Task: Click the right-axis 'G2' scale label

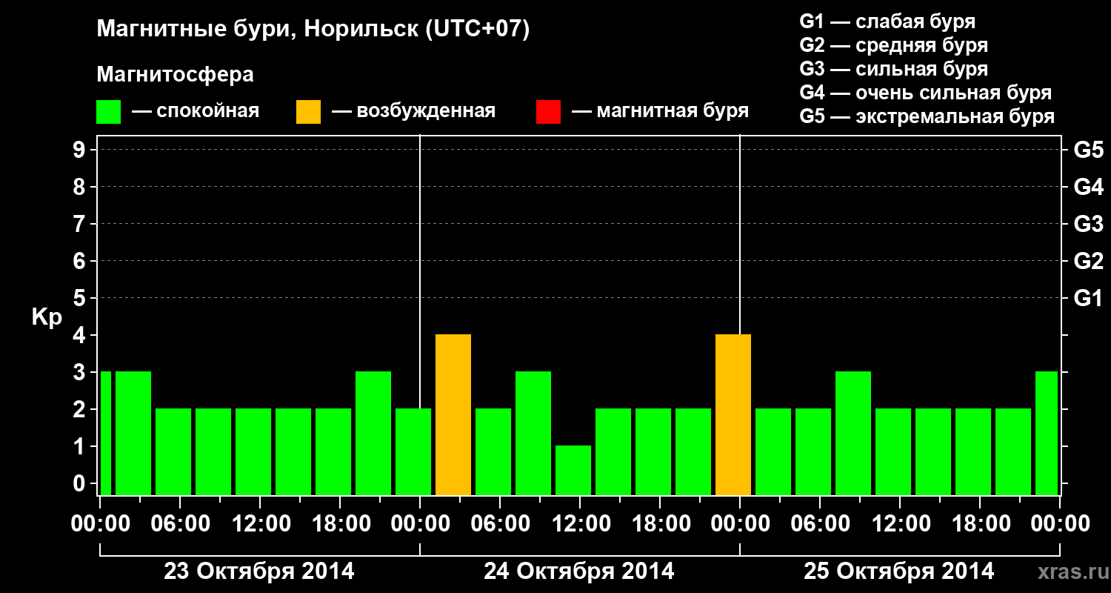Action: pyautogui.click(x=1088, y=261)
